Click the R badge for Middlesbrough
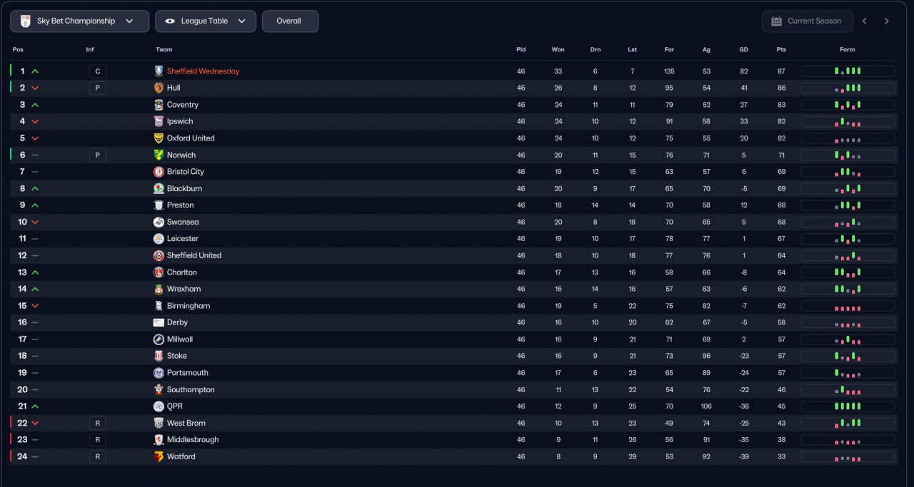The image size is (914, 487). coord(98,440)
